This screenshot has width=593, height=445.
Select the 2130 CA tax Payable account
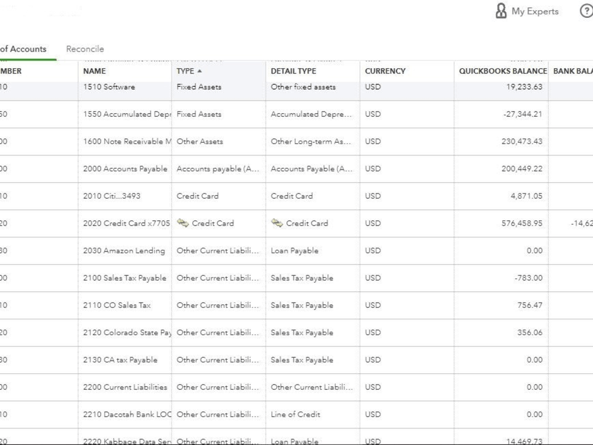pyautogui.click(x=120, y=360)
